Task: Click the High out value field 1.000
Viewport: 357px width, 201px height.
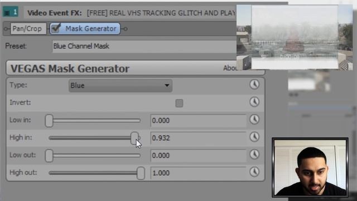Action: (198, 173)
